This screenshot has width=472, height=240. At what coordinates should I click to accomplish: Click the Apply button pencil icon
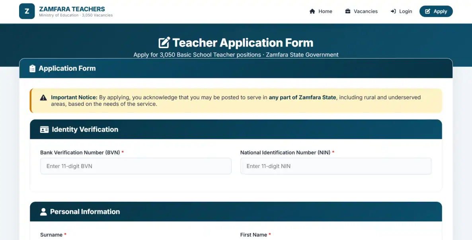(427, 11)
